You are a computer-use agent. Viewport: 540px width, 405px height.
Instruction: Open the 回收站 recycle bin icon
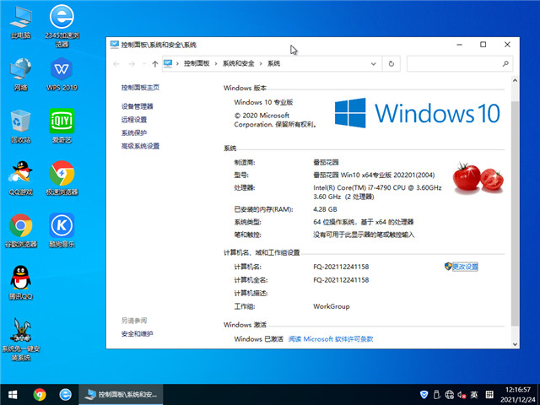pyautogui.click(x=20, y=122)
